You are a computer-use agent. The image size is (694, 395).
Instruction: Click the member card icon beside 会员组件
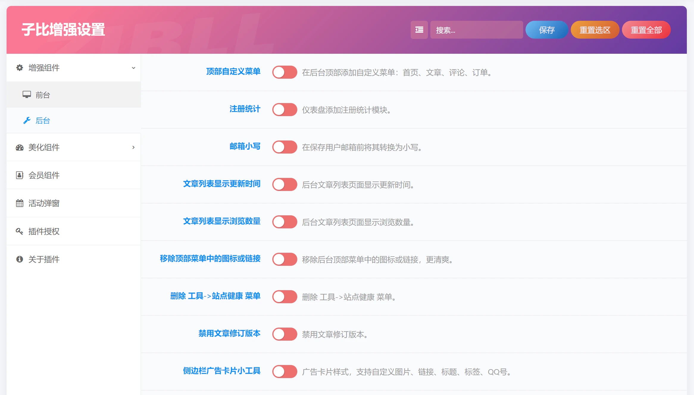[x=20, y=175]
